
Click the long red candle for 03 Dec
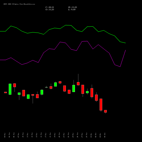[101, 105]
